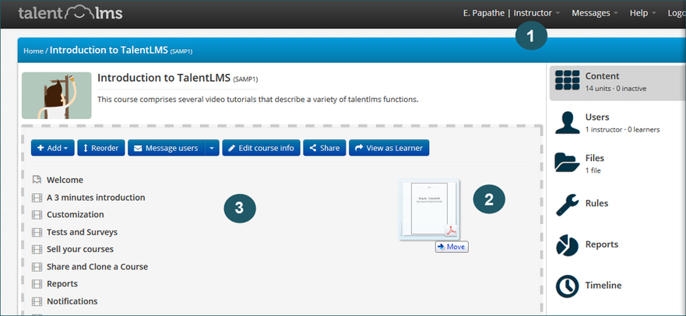The image size is (686, 316).
Task: Open the Tests and Surveys unit
Action: tap(83, 232)
